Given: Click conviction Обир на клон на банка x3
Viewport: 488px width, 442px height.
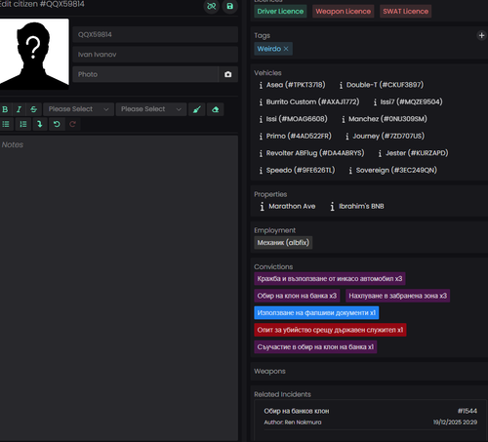Looking at the screenshot, I should (x=297, y=296).
